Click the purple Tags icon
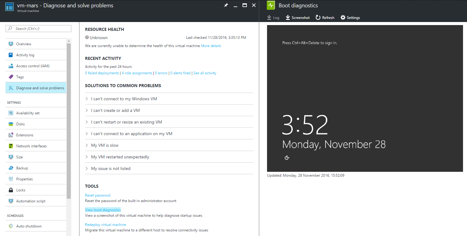The height and width of the screenshot is (236, 467). (11, 77)
